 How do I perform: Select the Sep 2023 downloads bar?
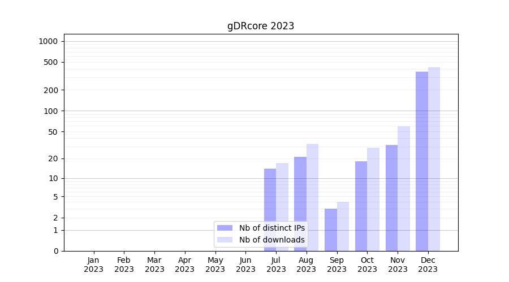tap(343, 226)
